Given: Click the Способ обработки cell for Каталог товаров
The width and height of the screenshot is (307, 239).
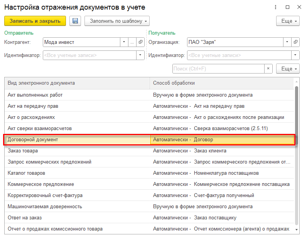Looking at the screenshot, I should 222,173.
